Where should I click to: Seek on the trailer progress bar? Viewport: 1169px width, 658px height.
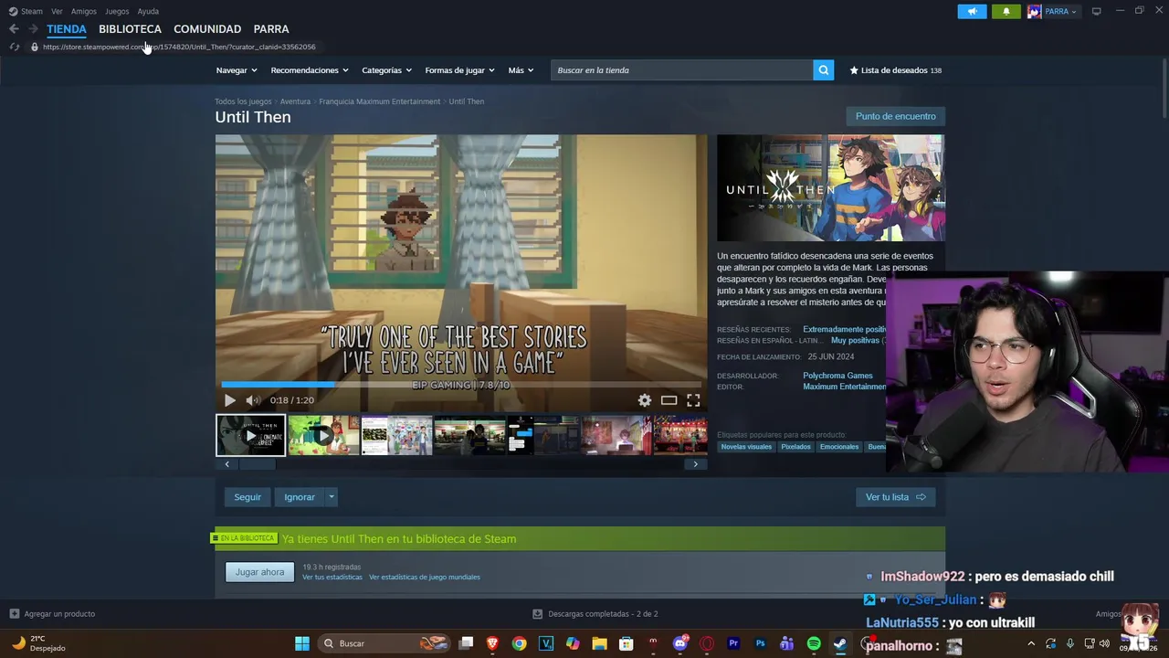pos(461,385)
